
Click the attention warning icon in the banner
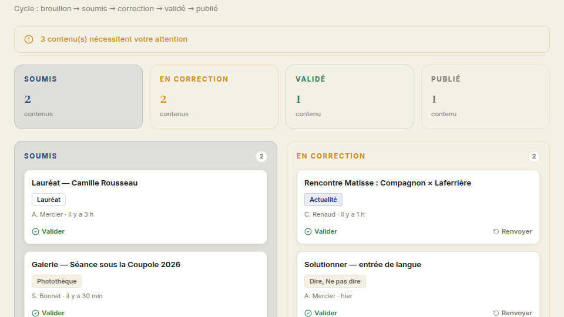point(29,39)
